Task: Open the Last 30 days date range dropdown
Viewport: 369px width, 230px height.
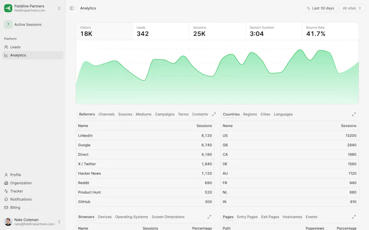Action: click(320, 8)
